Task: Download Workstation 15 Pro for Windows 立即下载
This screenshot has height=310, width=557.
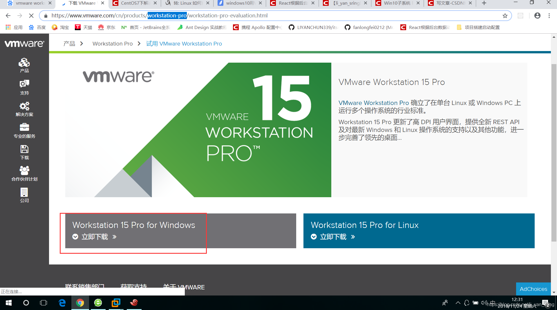Action: [95, 237]
